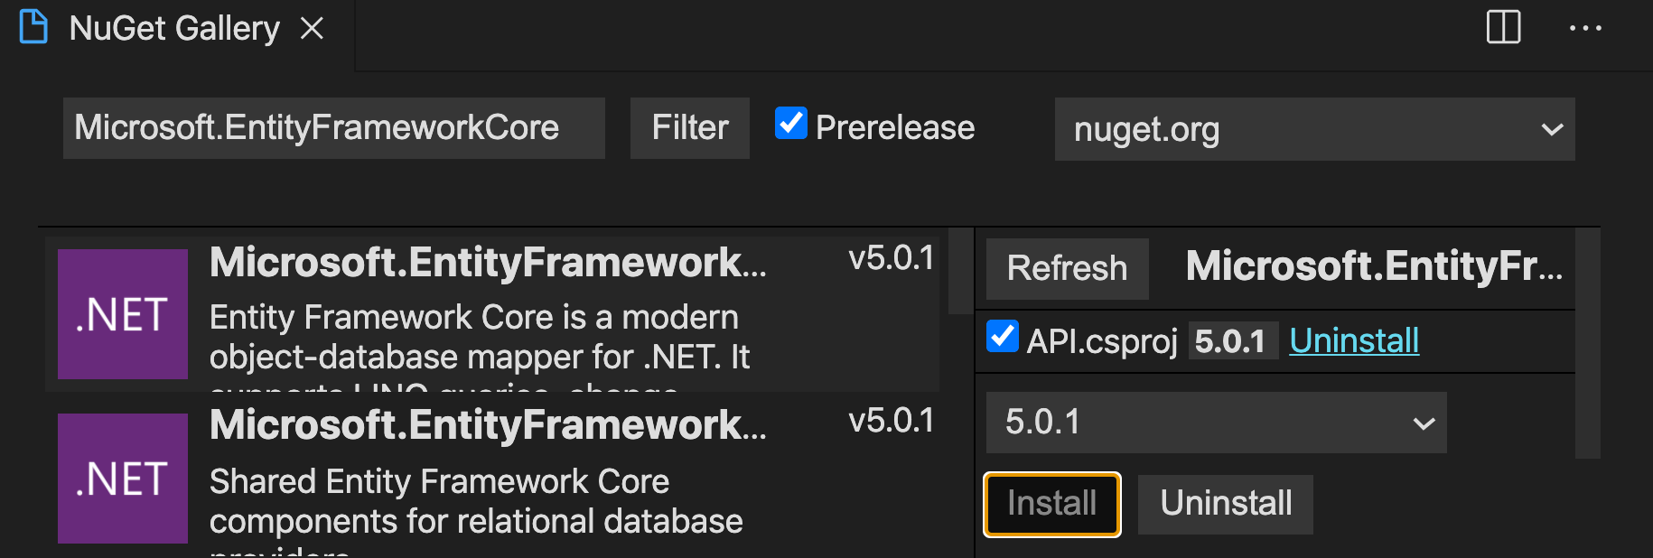The height and width of the screenshot is (558, 1653).
Task: Split the editor to the right
Action: pyautogui.click(x=1503, y=27)
